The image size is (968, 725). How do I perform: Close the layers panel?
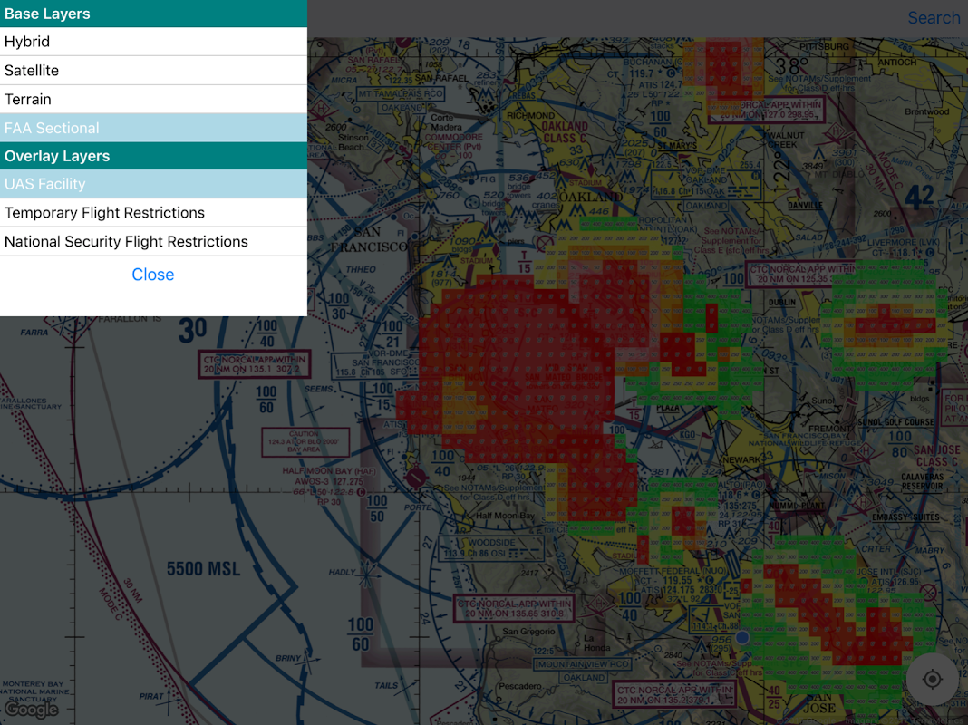coord(153,275)
